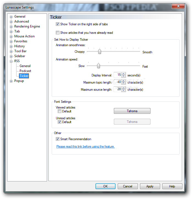Expand the Tab settings node

tap(11, 32)
